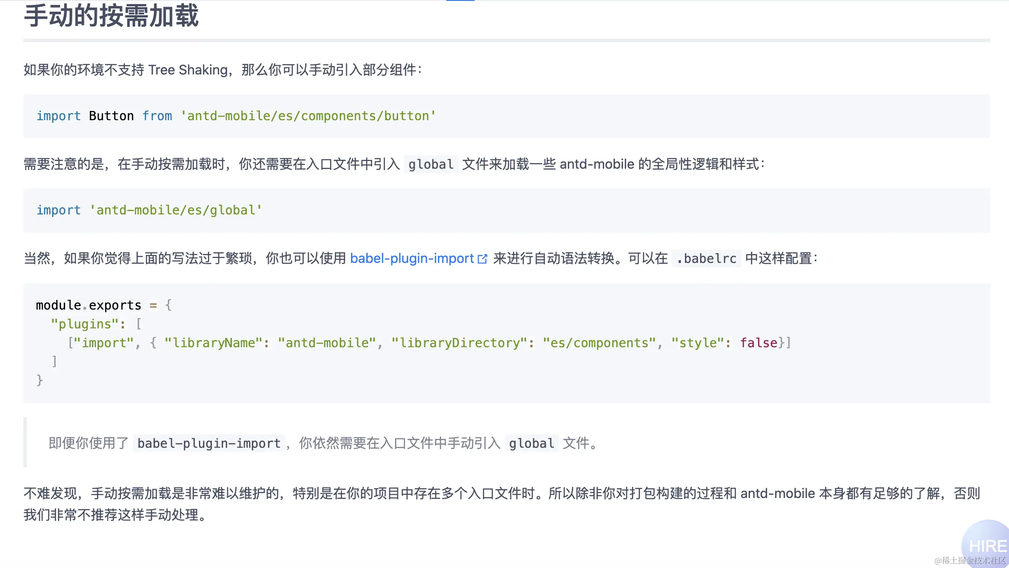Click the paragraph mentioning Tree Shaking

point(223,70)
